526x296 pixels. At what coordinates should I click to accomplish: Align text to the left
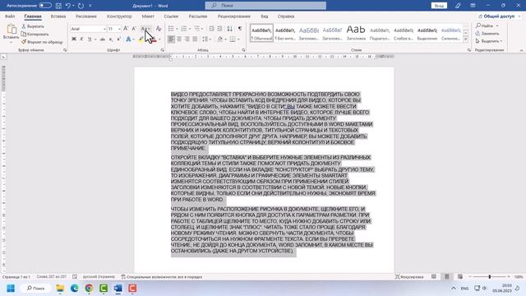pos(171,39)
